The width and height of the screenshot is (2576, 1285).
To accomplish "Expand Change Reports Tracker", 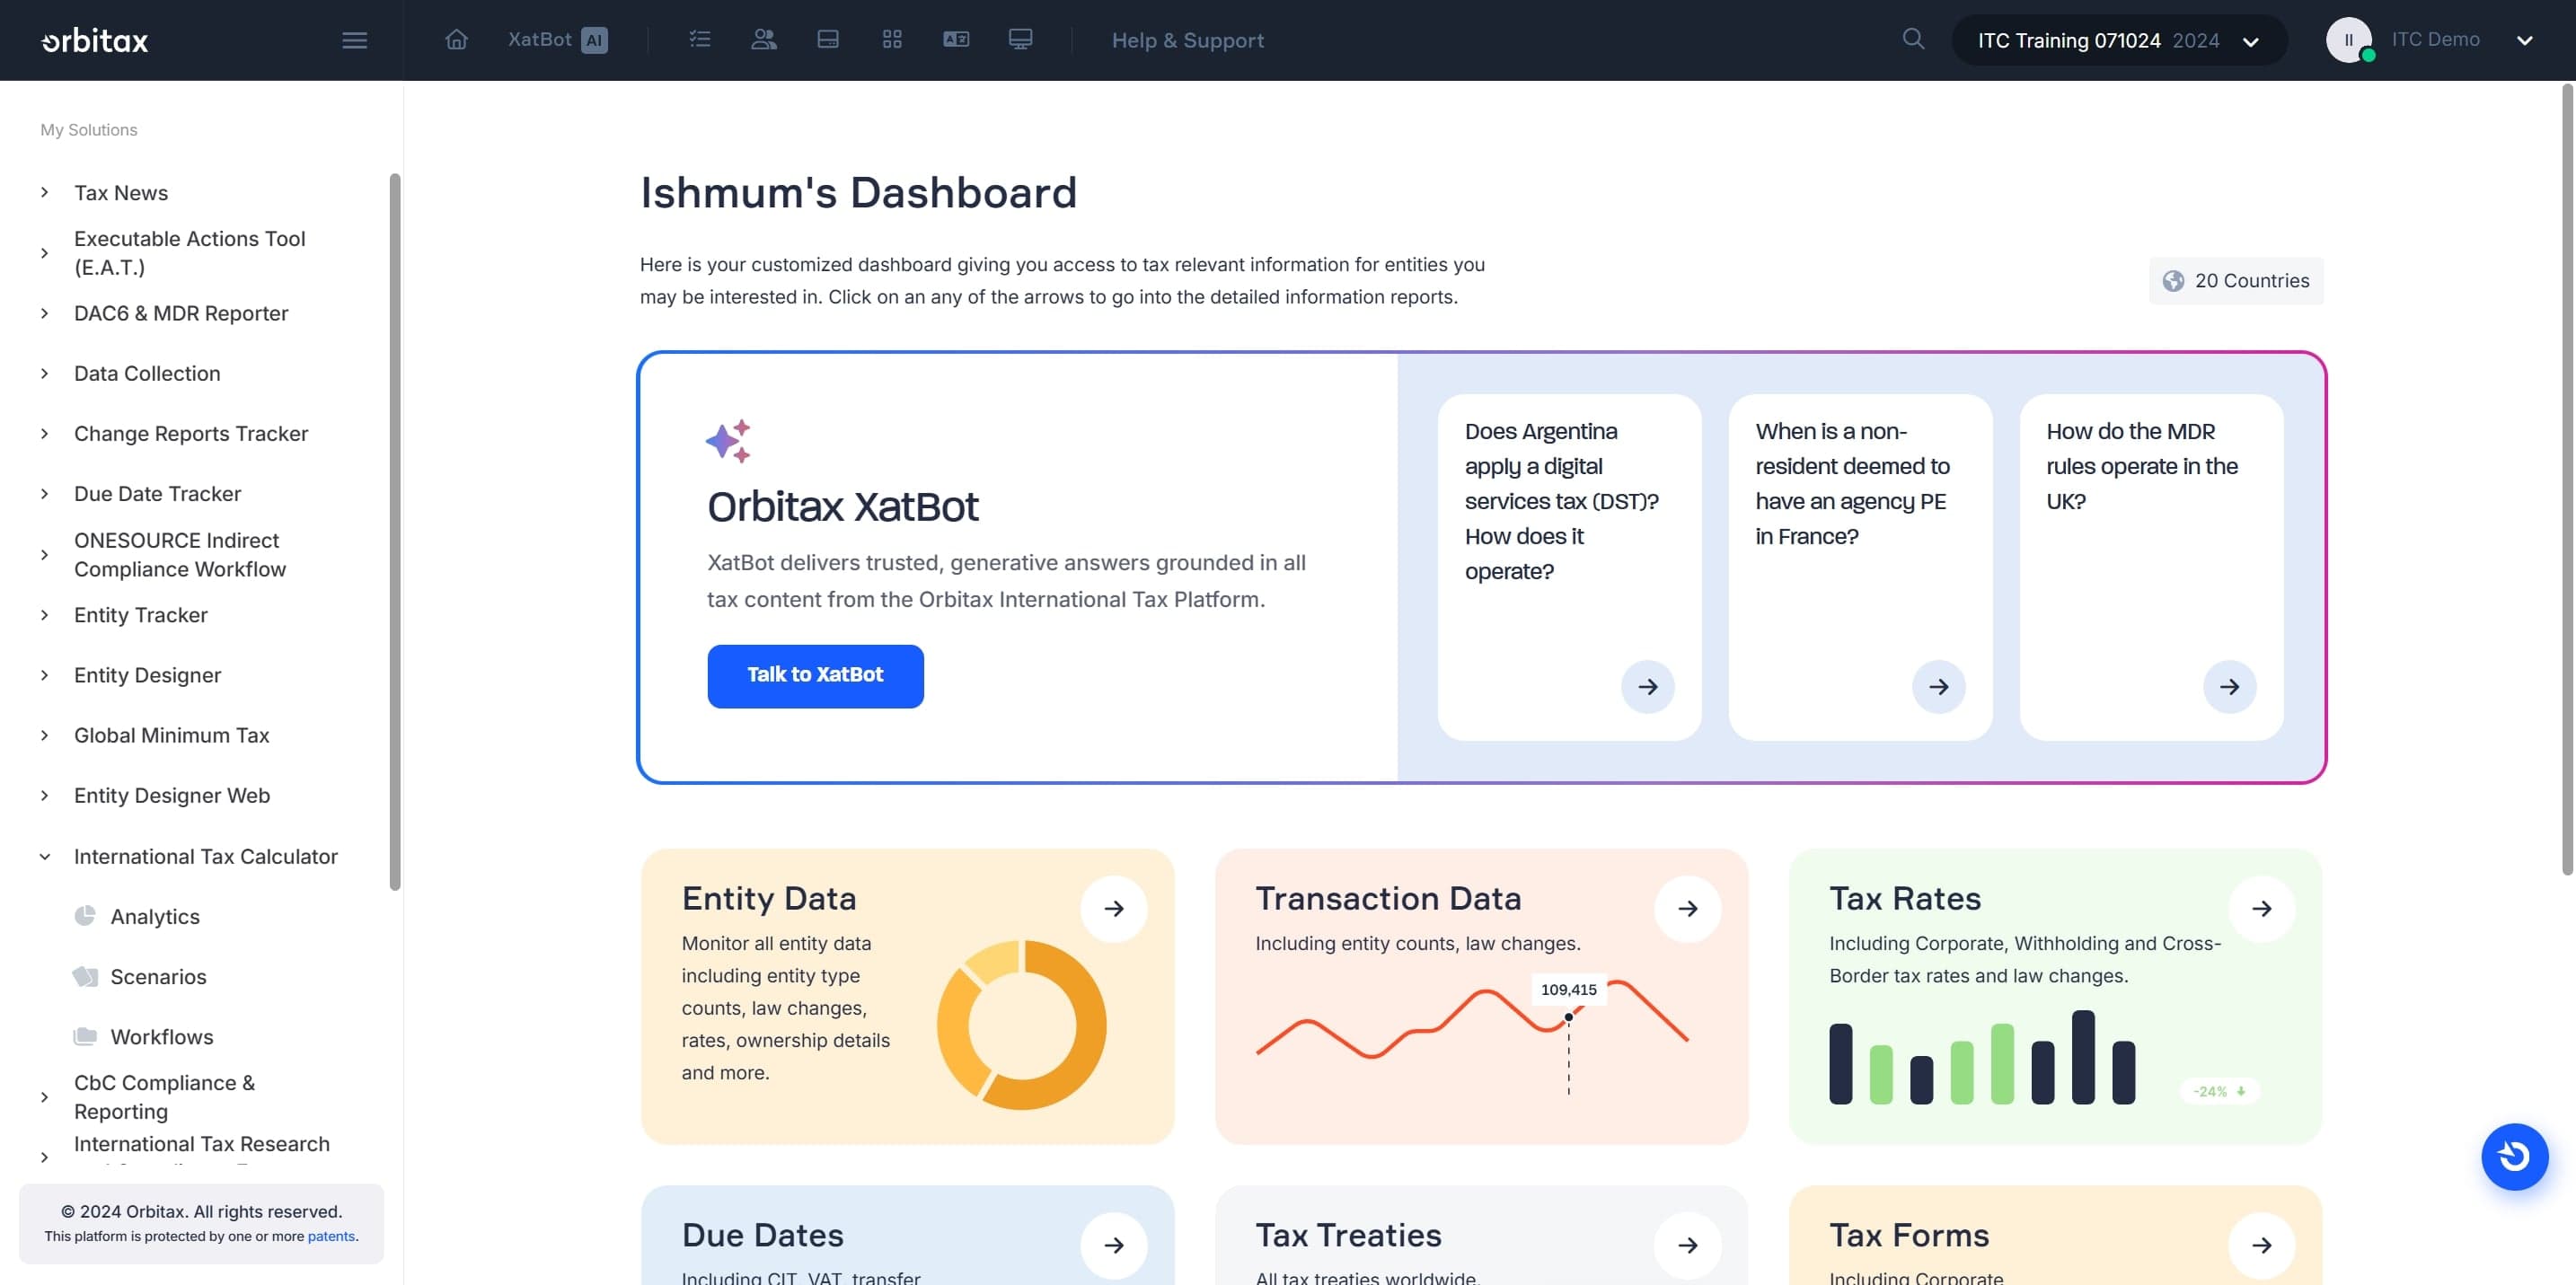I will click(44, 433).
